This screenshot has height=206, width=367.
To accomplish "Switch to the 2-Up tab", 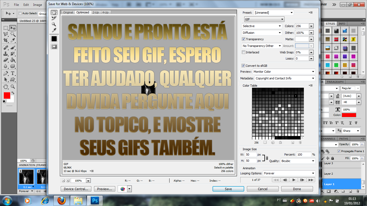I will point(95,12).
